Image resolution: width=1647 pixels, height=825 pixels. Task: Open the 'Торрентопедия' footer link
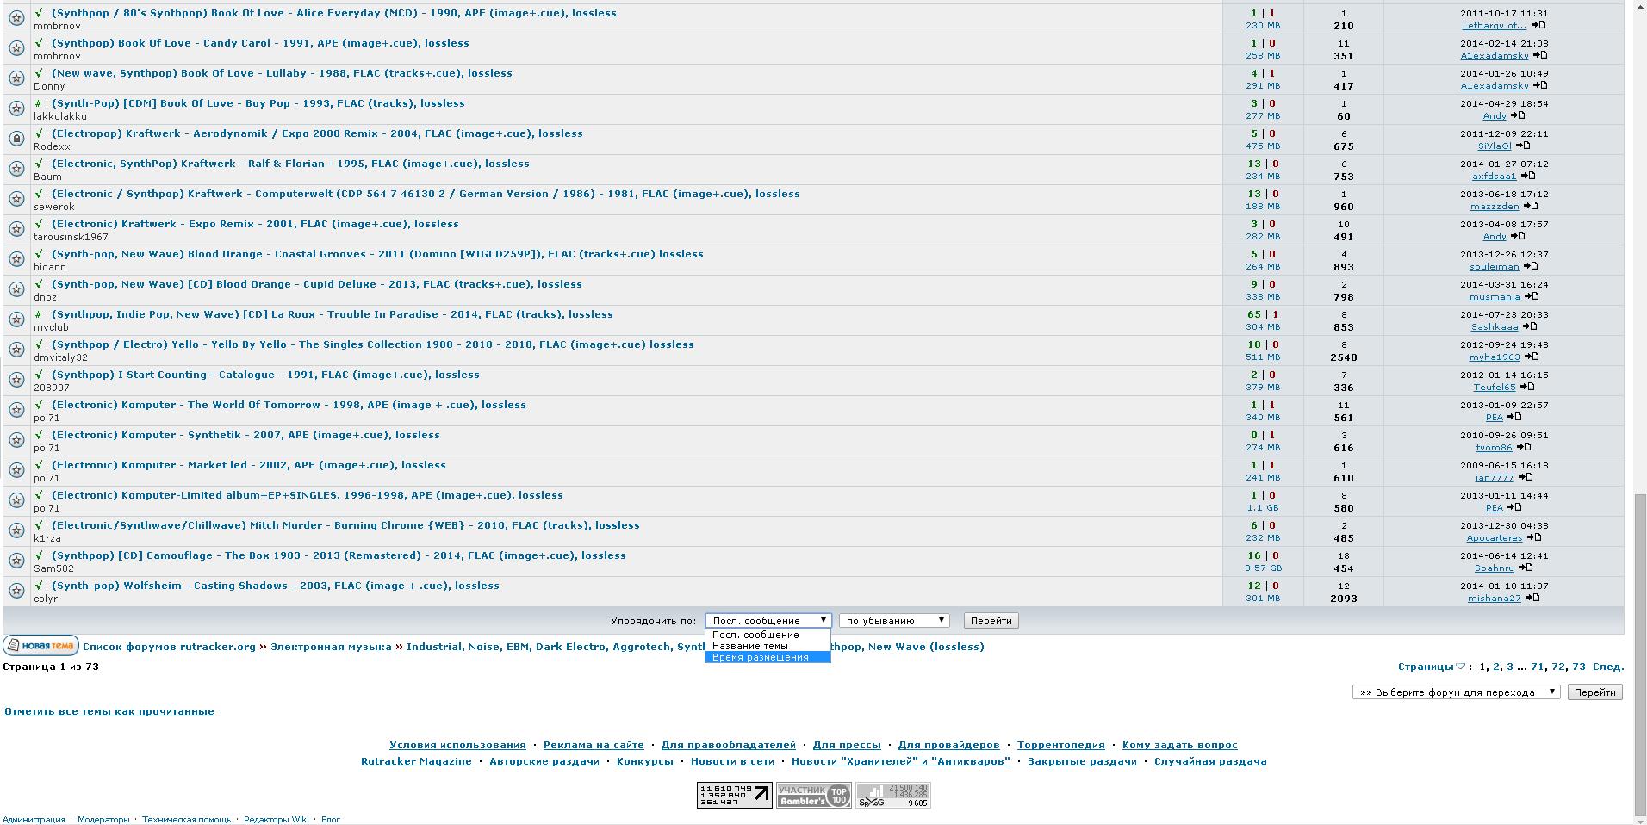pos(1060,745)
